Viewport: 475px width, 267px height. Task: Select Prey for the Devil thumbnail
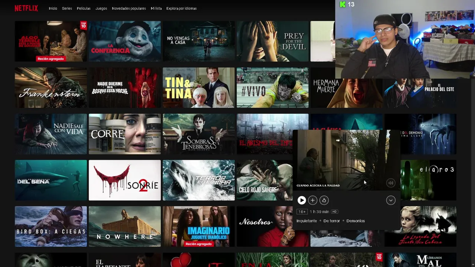pos(272,41)
